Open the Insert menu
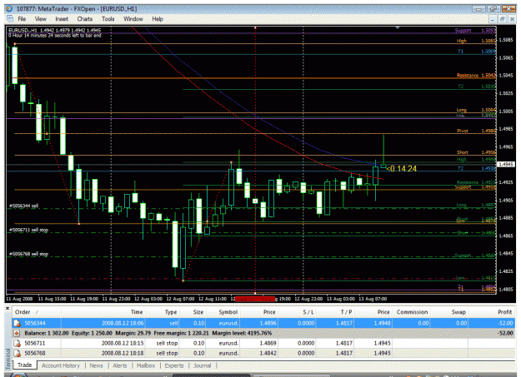 (x=62, y=19)
